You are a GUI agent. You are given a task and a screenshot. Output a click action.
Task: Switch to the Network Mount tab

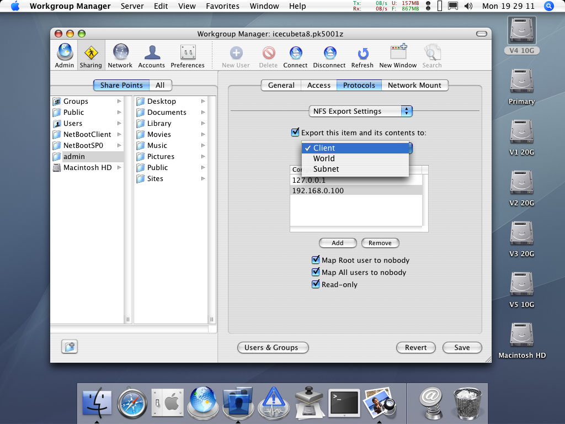pos(415,86)
